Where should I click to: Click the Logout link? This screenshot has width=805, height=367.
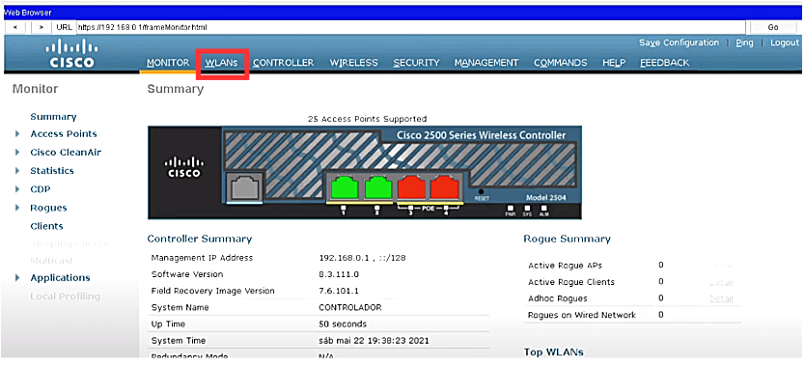(x=785, y=42)
